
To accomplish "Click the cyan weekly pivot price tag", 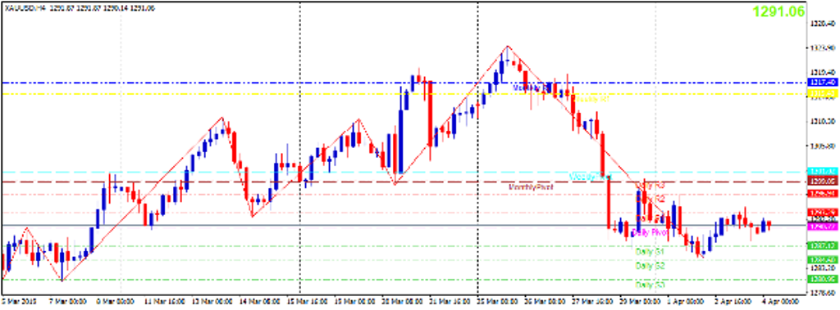I will pyautogui.click(x=823, y=172).
